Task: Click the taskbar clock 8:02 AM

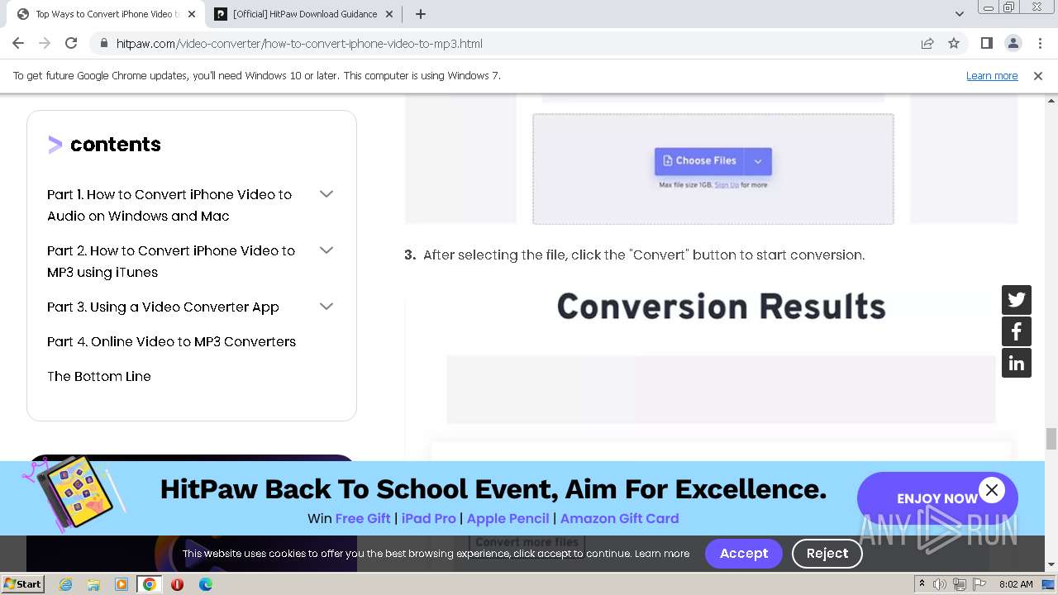Action: (x=1016, y=584)
